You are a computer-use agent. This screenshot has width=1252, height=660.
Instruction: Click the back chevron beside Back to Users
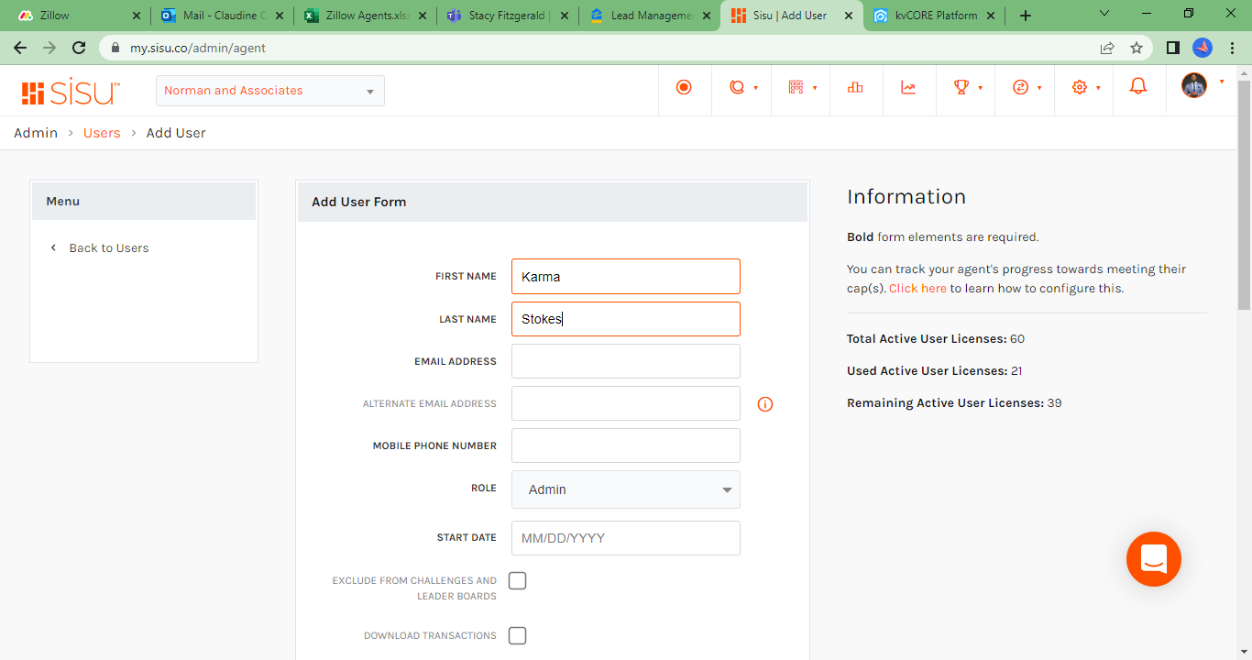point(53,247)
